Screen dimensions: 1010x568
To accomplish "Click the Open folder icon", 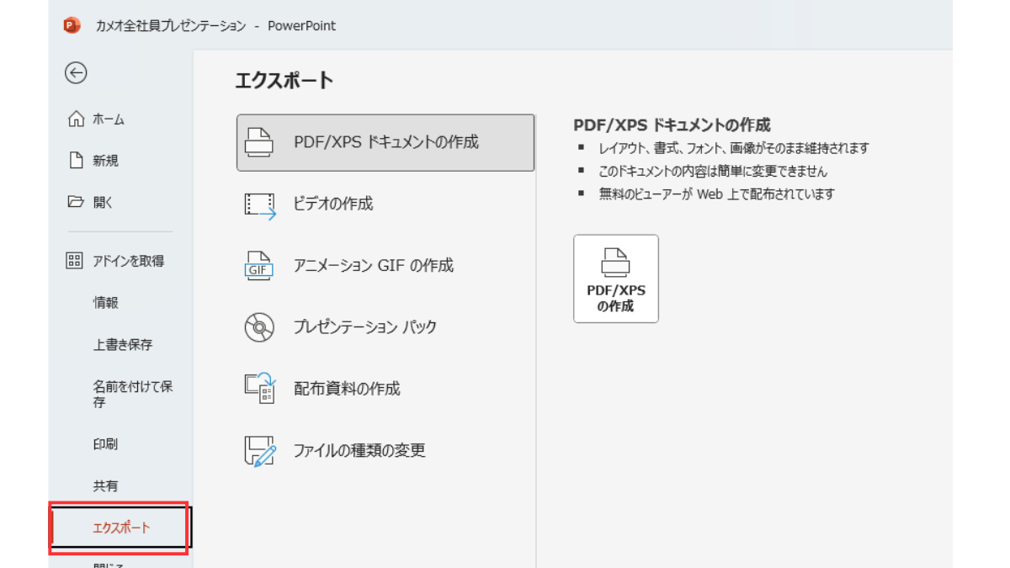I will click(x=76, y=202).
